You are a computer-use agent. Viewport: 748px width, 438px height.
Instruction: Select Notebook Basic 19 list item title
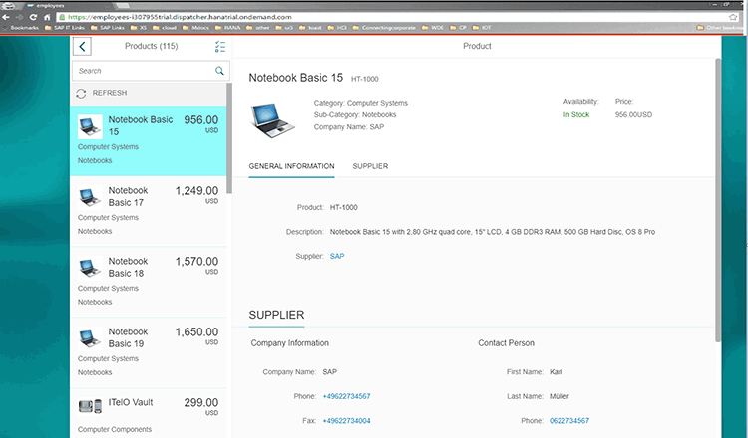pos(128,337)
